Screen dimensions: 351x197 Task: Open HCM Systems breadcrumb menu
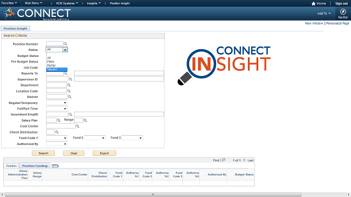(67, 3)
